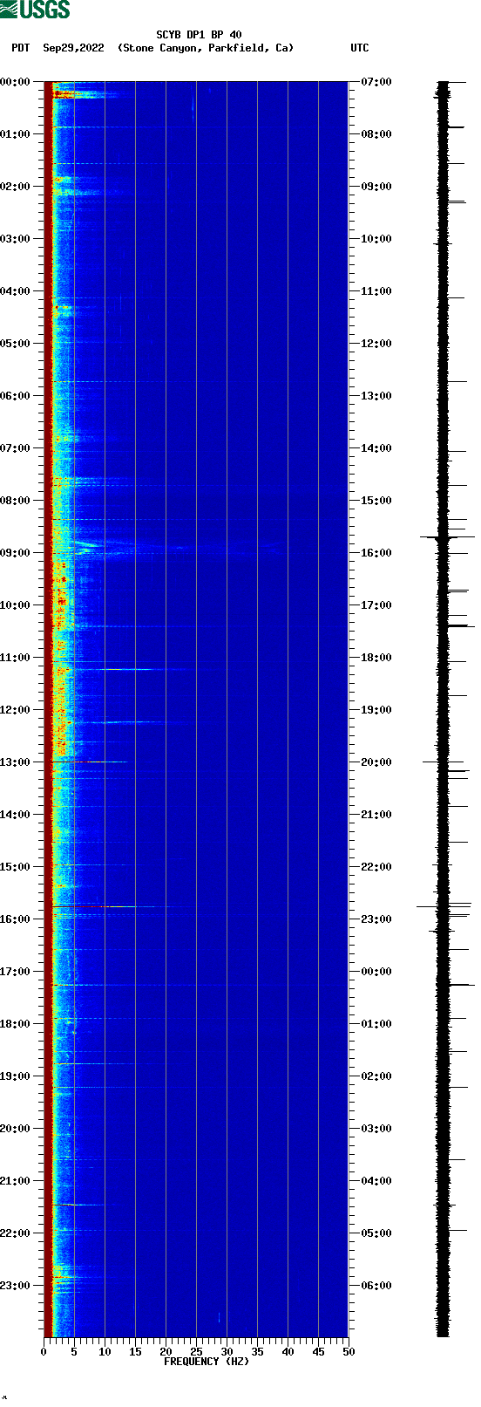Viewport: 481px width, 1407px height.
Task: Click the 16:00 PDT time label
Action: tap(16, 919)
